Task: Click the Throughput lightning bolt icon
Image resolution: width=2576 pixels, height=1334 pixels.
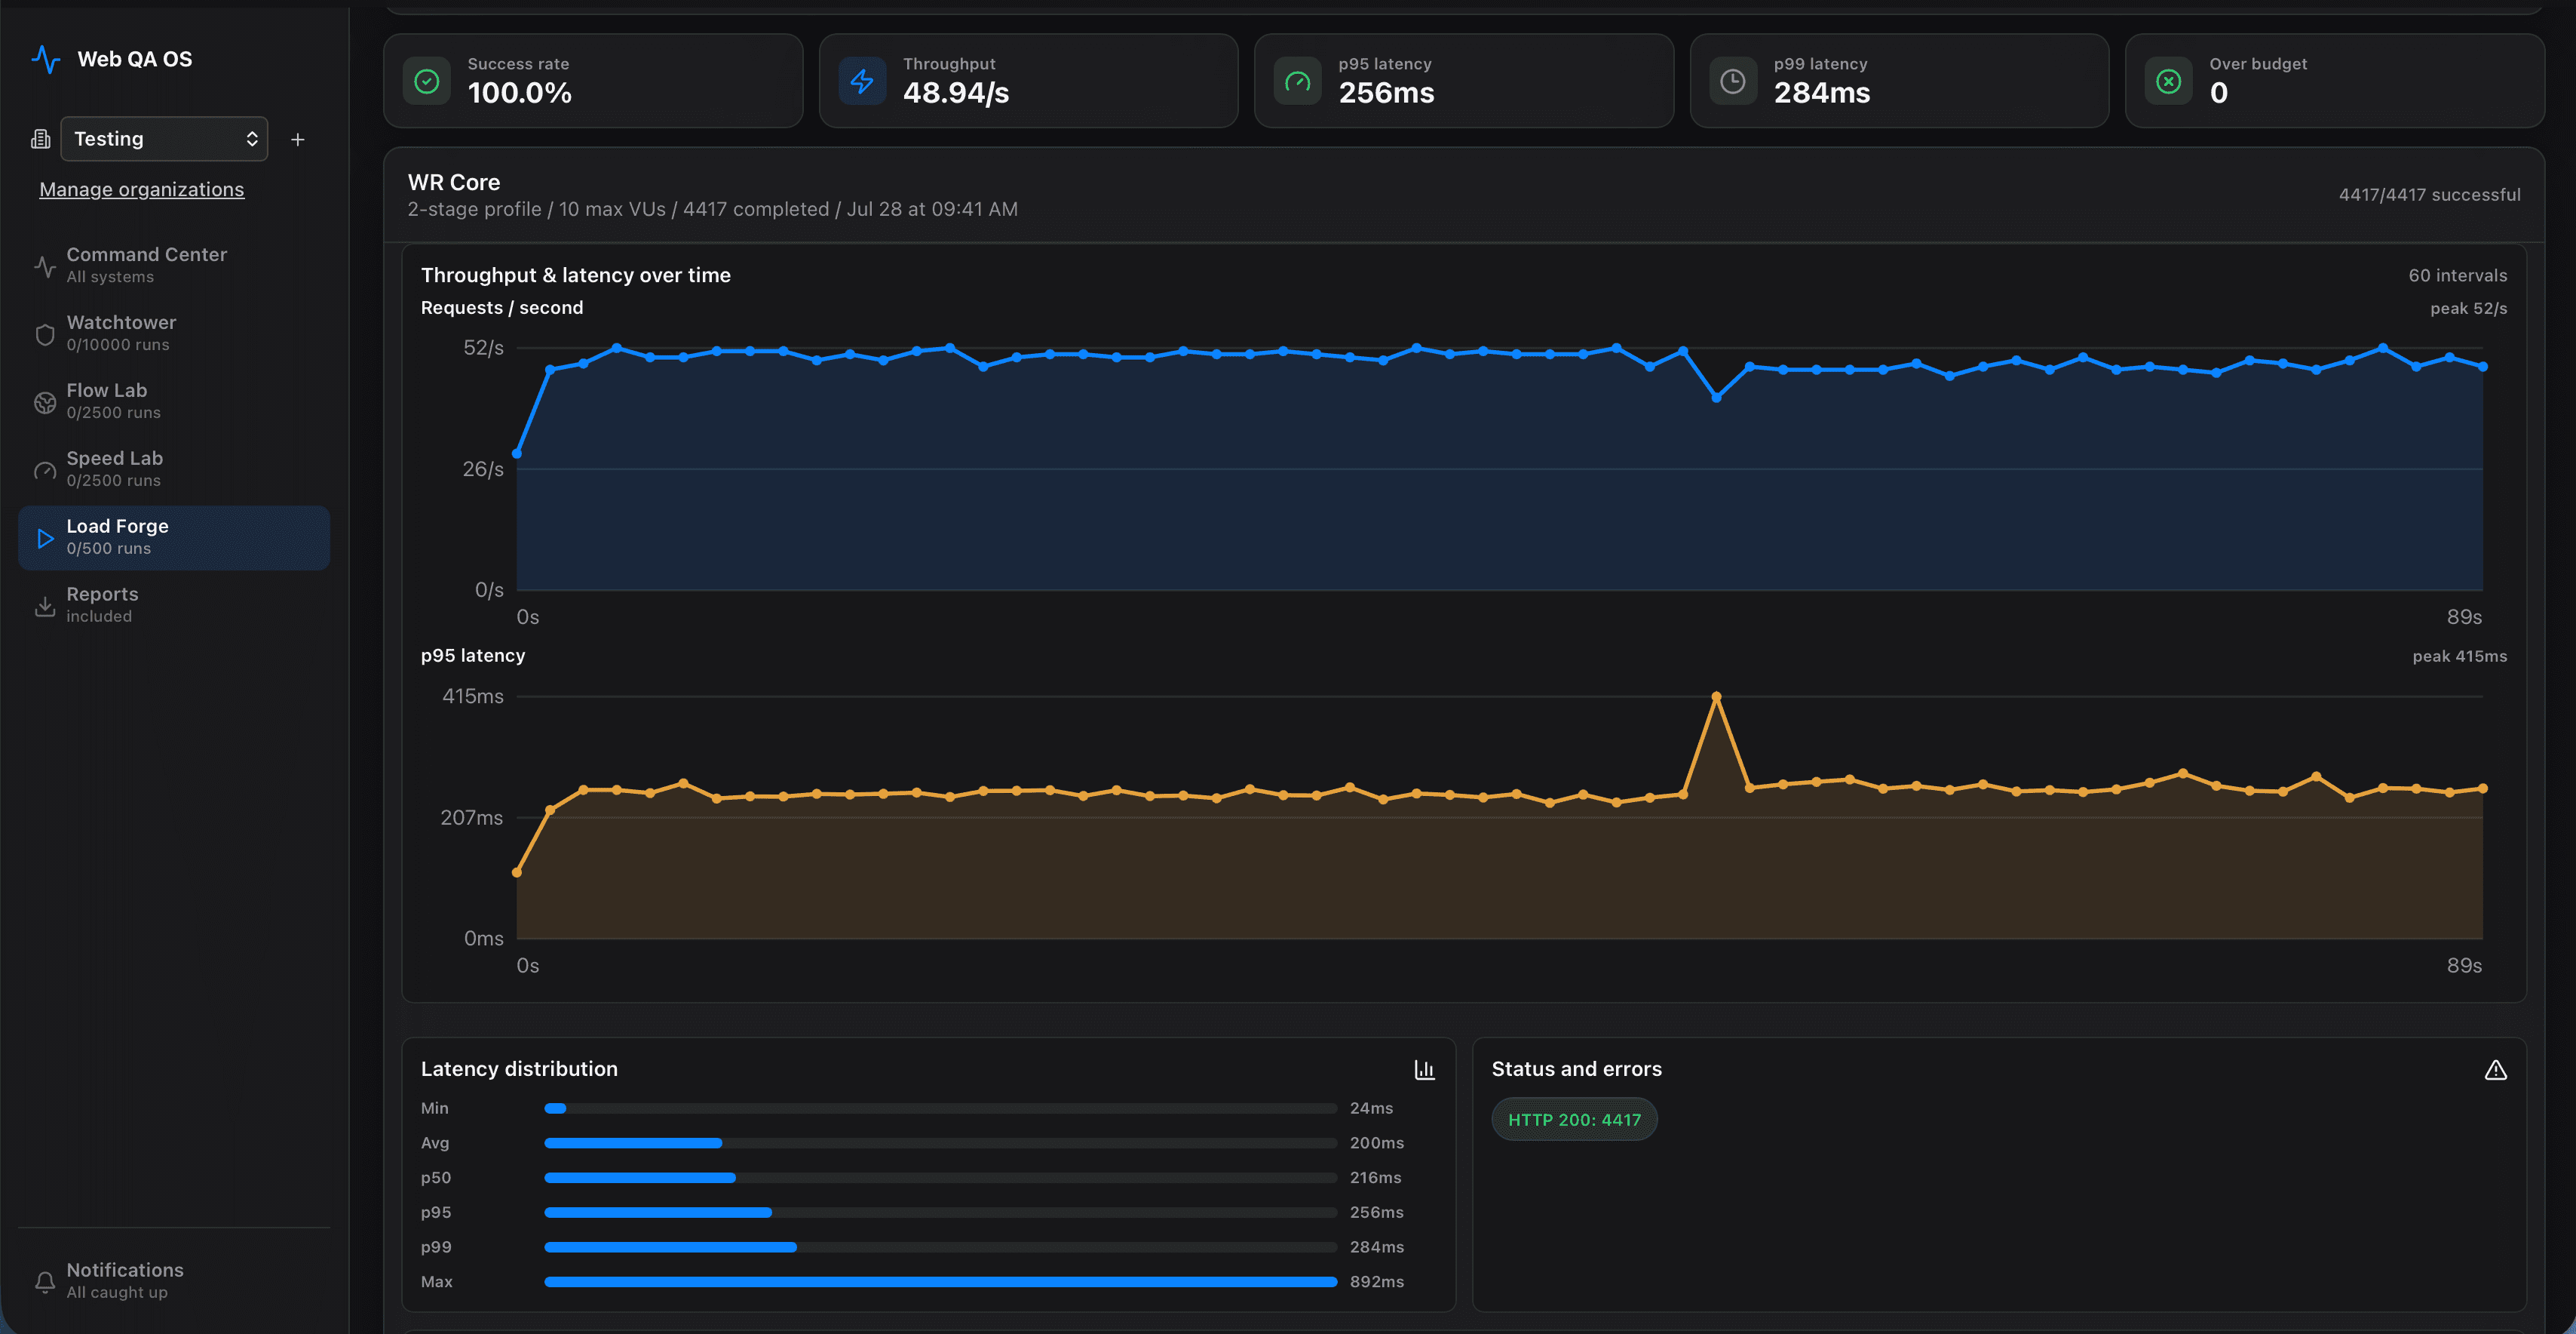Action: (x=862, y=81)
